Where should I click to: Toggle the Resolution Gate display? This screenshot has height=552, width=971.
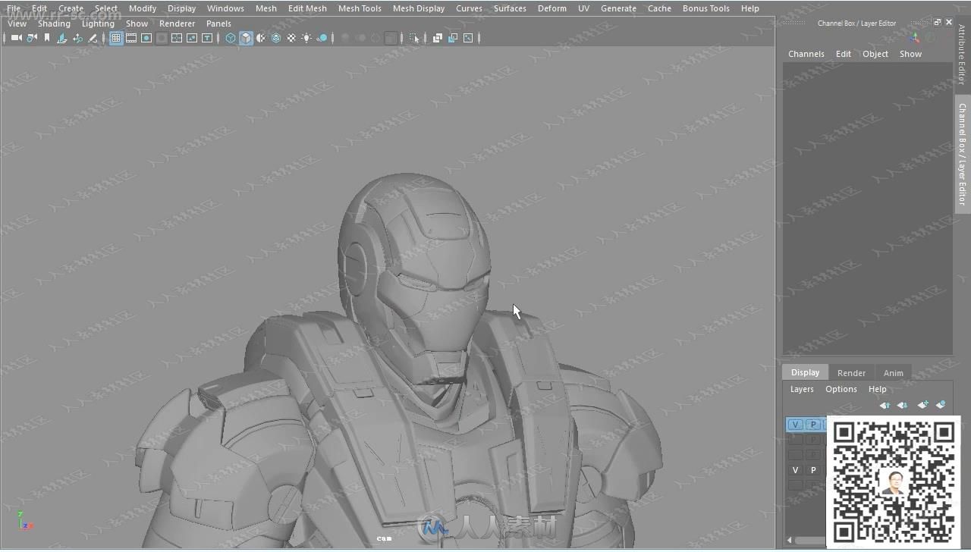(146, 38)
